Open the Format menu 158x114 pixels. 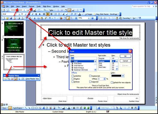coord(32,7)
